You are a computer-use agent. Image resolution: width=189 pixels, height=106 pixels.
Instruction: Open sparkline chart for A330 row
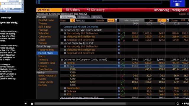[123, 82]
